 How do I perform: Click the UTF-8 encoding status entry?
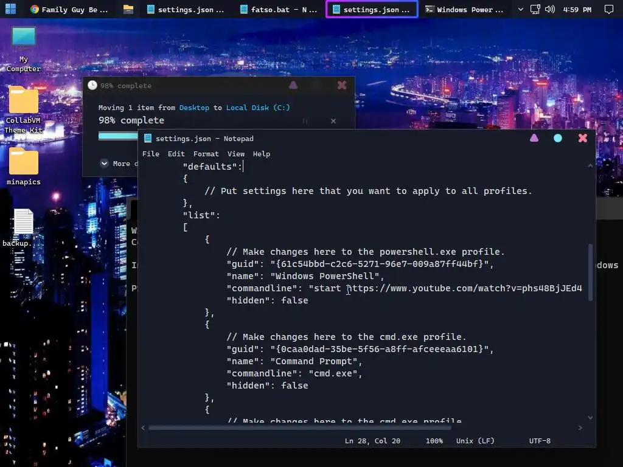[x=540, y=441]
